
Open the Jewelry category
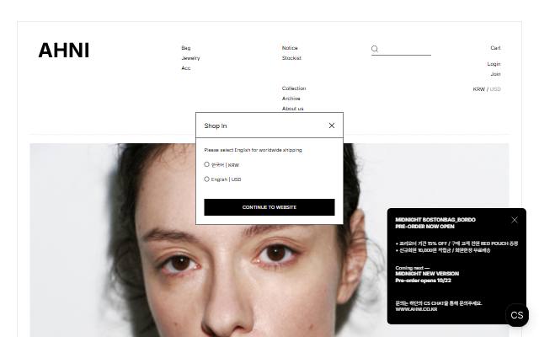190,58
